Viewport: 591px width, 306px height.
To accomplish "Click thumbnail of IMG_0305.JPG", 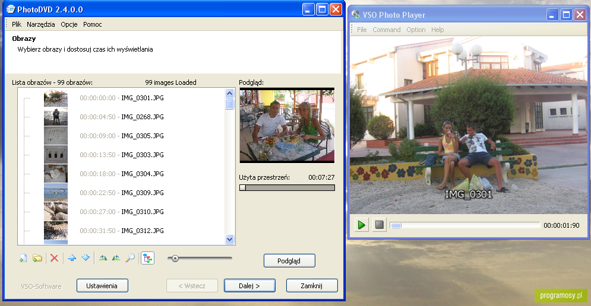I will coord(56,135).
